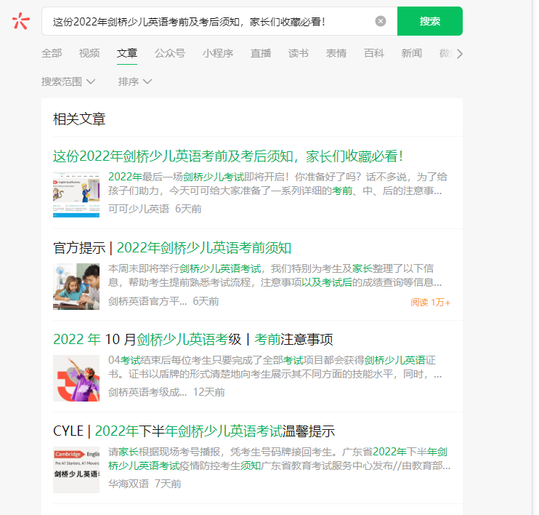Switch to the 百科 tab

(x=374, y=53)
